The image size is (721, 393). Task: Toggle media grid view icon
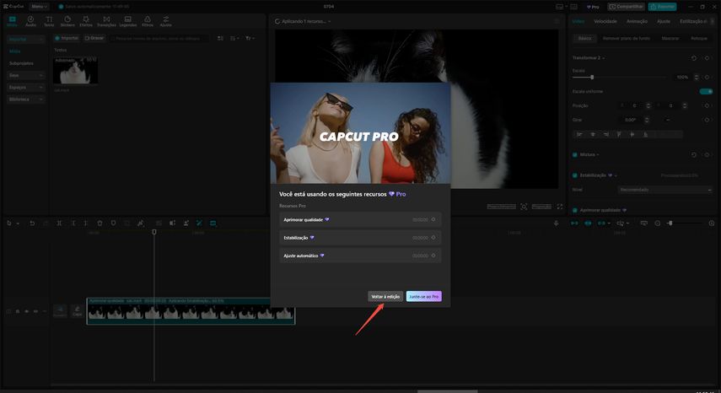tap(220, 39)
